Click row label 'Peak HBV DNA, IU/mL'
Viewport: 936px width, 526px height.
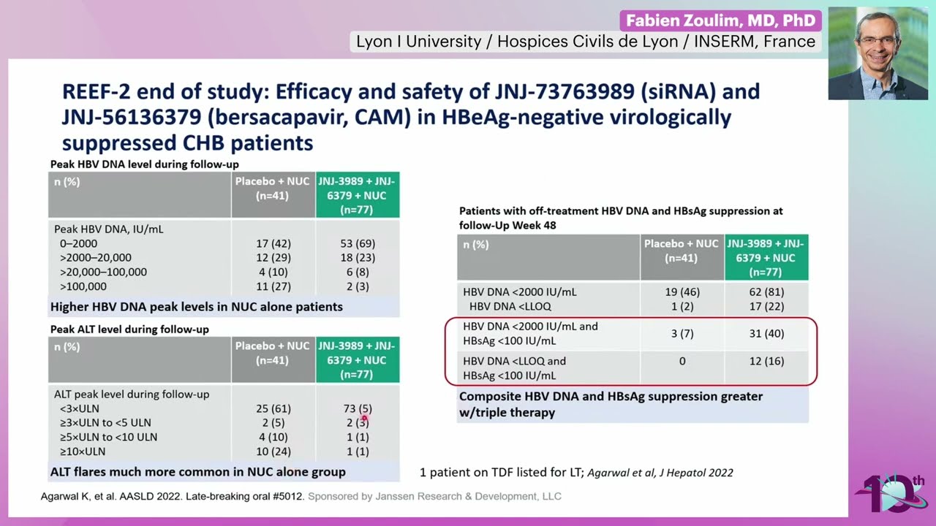(x=109, y=229)
